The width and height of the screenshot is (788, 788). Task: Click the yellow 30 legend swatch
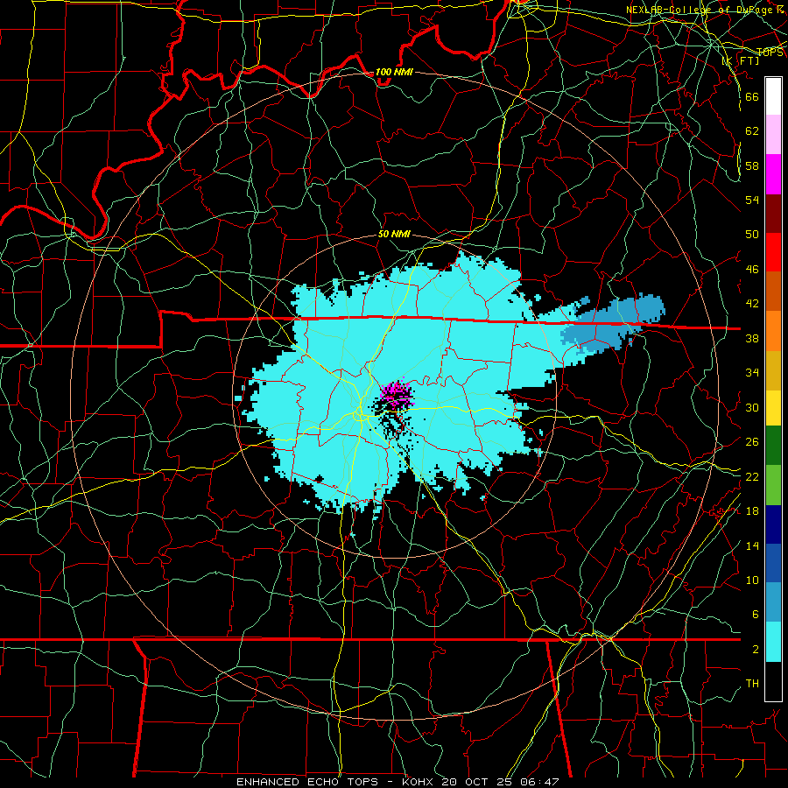point(773,407)
